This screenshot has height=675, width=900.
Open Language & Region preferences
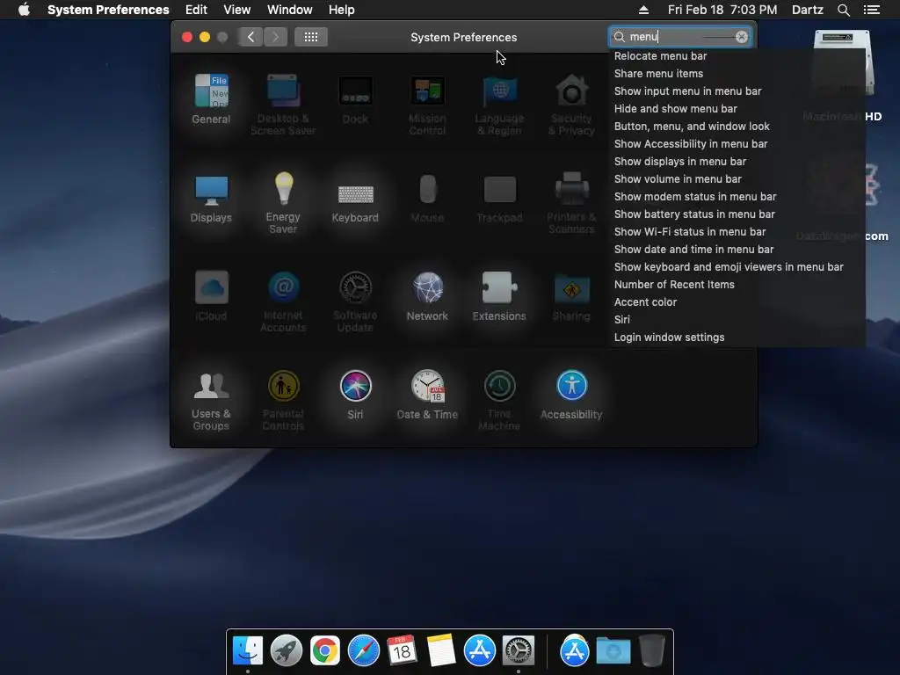[x=499, y=105]
